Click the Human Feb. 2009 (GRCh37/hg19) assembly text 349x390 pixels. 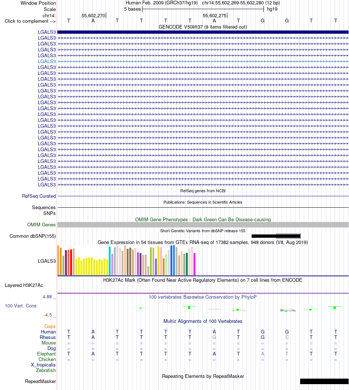click(x=161, y=3)
